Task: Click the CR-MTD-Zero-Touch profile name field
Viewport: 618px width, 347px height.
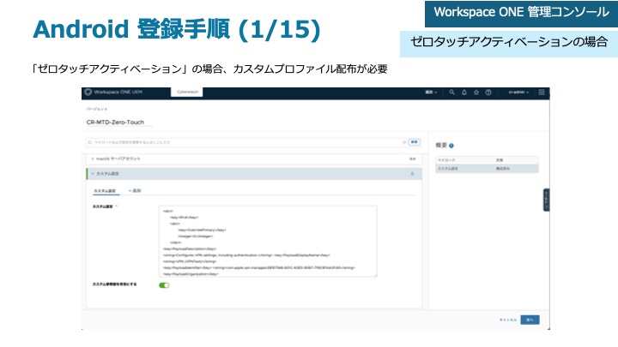Action: coord(119,123)
